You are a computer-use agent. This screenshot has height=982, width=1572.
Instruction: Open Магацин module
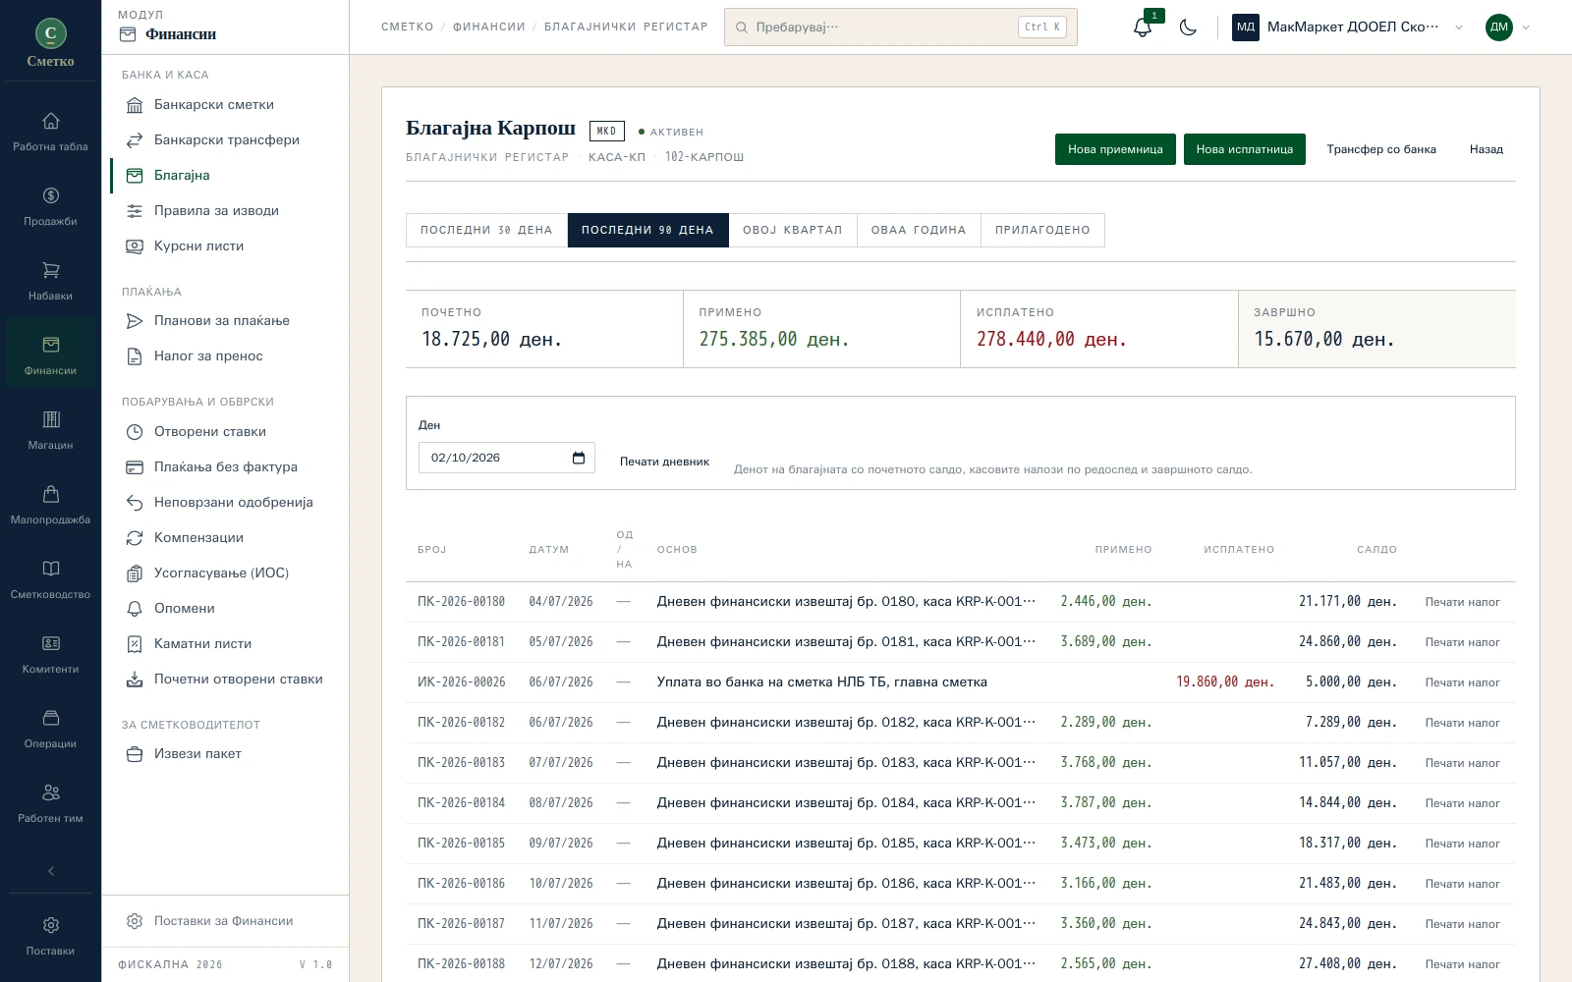point(50,430)
